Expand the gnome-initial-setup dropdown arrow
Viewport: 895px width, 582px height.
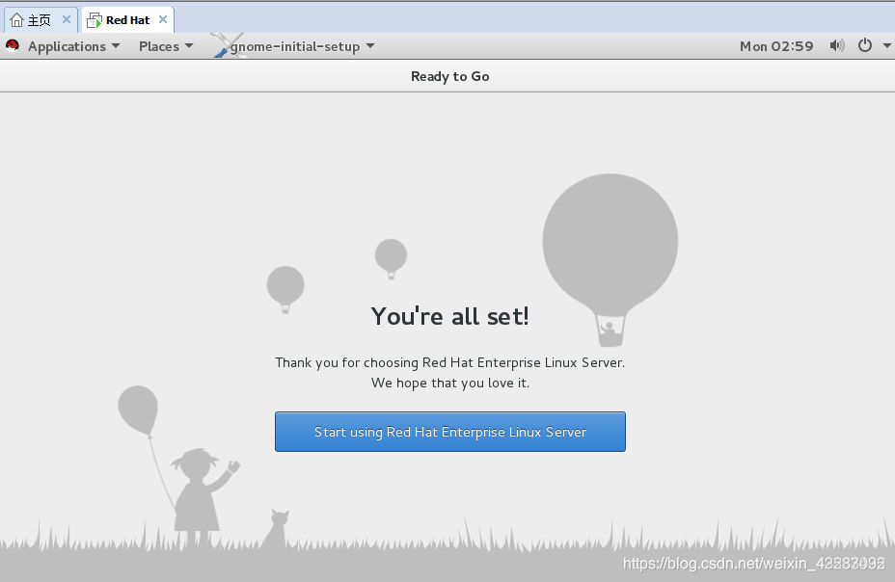(370, 45)
